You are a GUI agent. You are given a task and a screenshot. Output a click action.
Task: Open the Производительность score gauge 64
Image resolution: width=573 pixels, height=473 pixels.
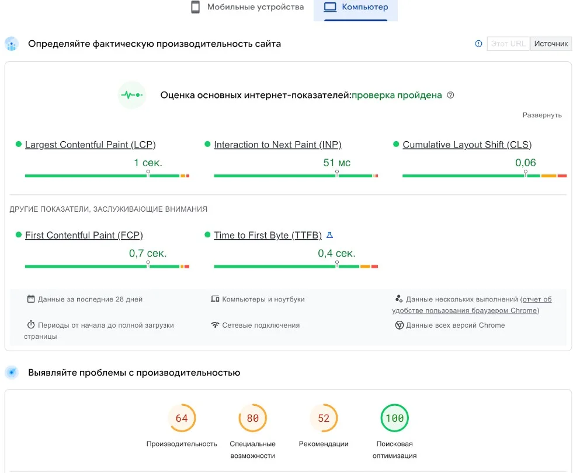pos(182,418)
